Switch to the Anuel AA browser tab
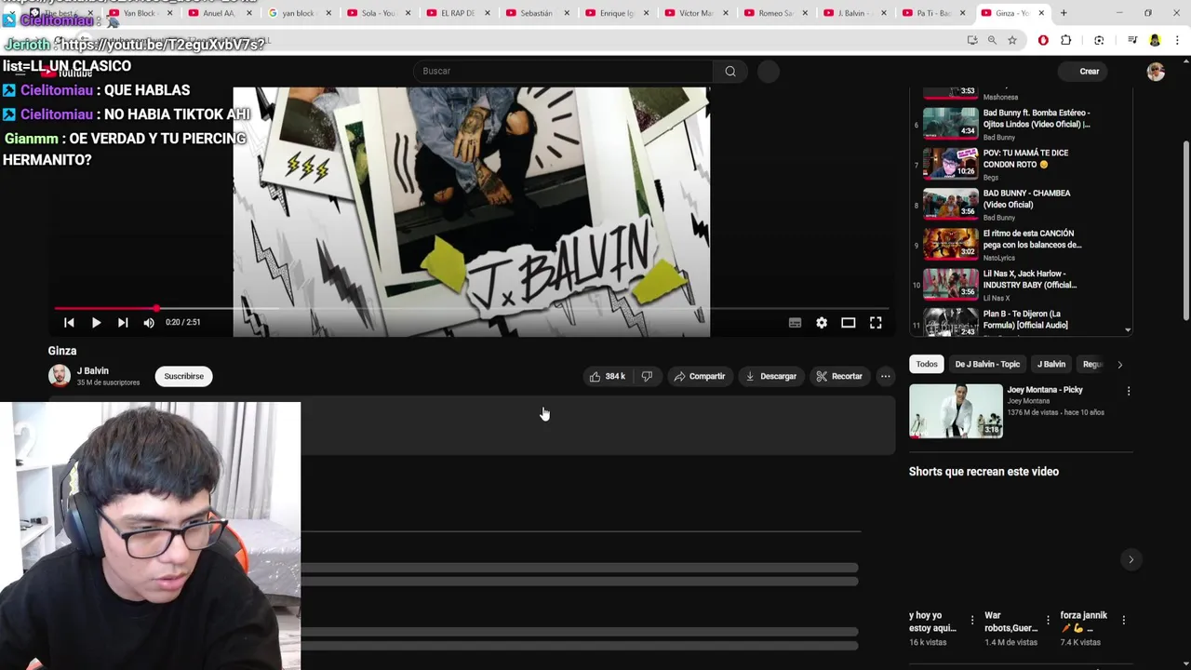Screen dimensions: 1191x670 click(219, 13)
